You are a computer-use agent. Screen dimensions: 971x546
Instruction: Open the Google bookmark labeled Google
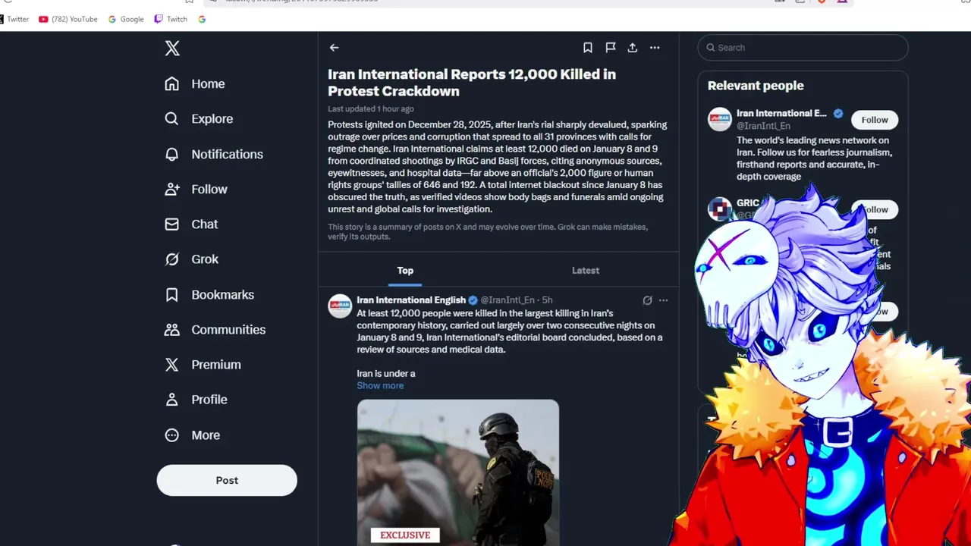pos(126,19)
